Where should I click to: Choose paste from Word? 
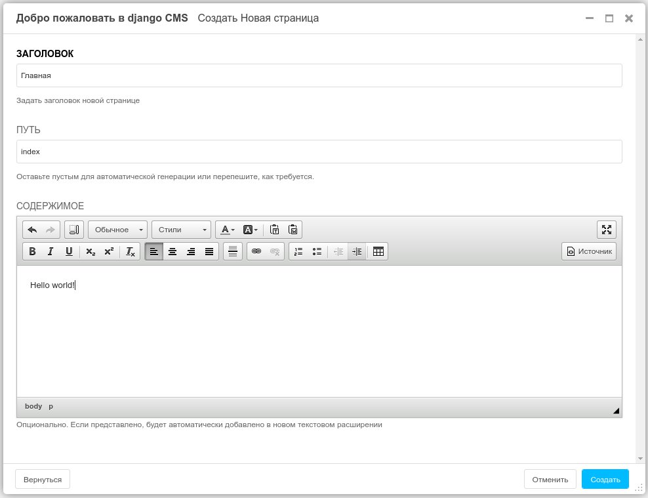click(293, 230)
